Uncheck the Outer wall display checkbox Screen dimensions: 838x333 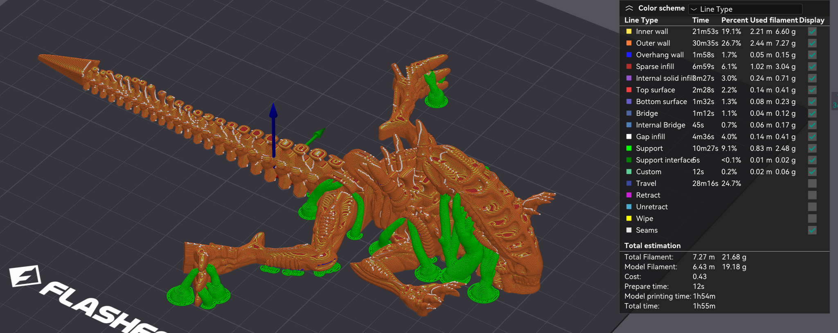pyautogui.click(x=812, y=43)
